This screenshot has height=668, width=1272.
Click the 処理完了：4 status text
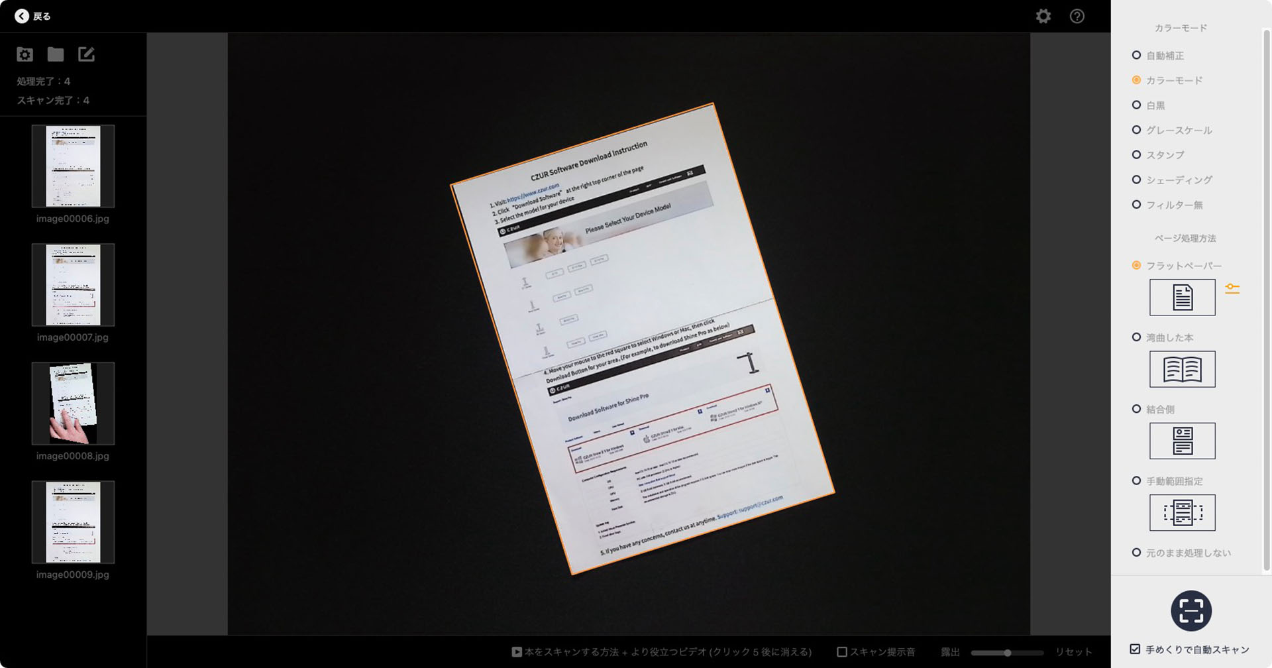click(x=44, y=82)
